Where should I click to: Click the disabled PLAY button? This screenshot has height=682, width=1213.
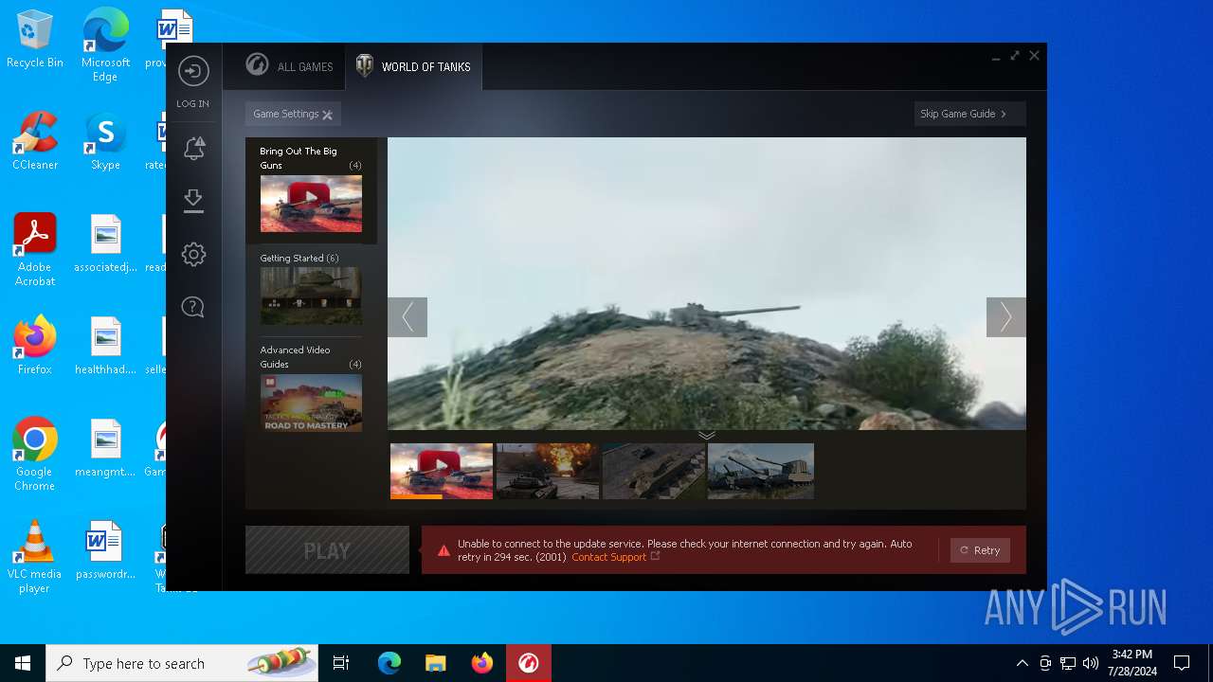(327, 550)
